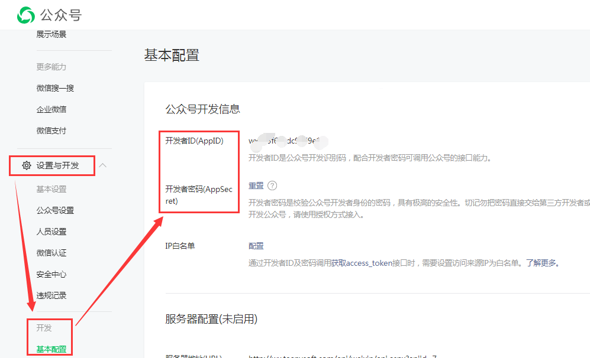The height and width of the screenshot is (358, 590).
Task: Click the 开发者密码是校验公众号 description text
Action: tap(419, 209)
